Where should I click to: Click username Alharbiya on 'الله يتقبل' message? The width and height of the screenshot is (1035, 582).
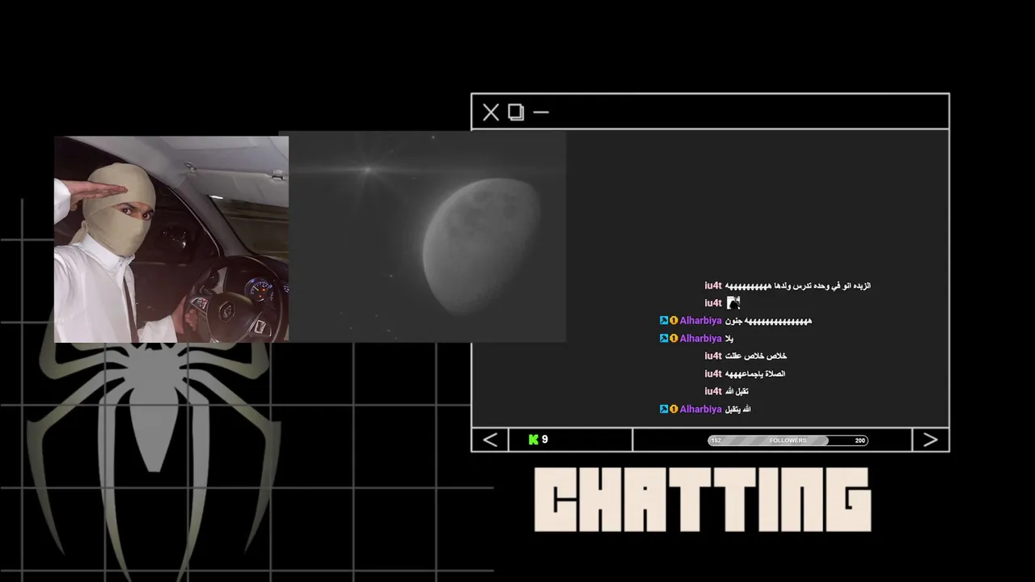(x=700, y=409)
